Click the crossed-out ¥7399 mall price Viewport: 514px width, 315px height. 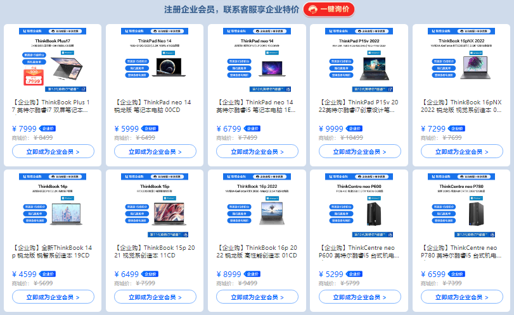tap(452, 283)
